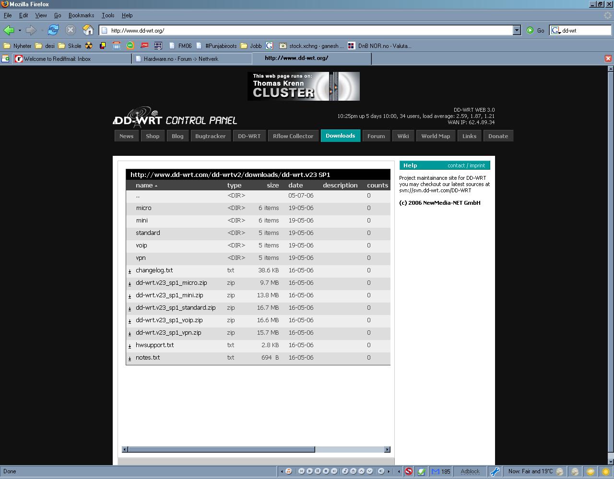Open the Bookmarks menu
The width and height of the screenshot is (614, 479).
(81, 15)
